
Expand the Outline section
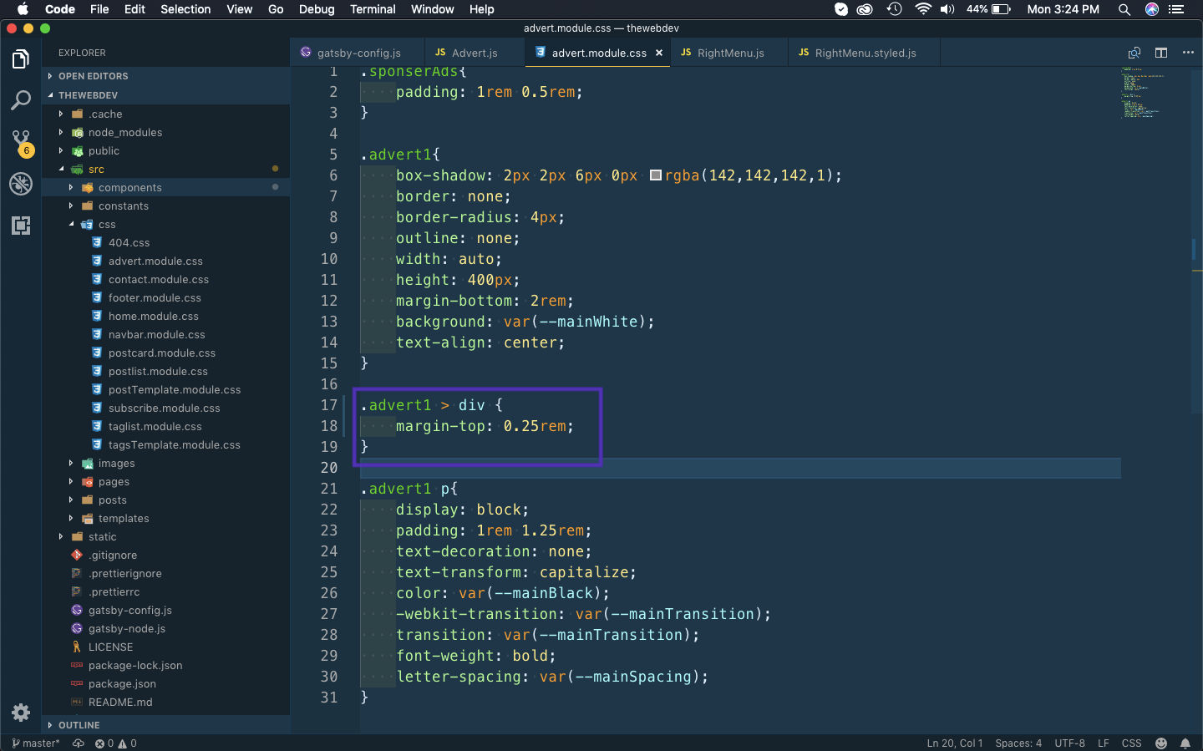pyautogui.click(x=166, y=725)
